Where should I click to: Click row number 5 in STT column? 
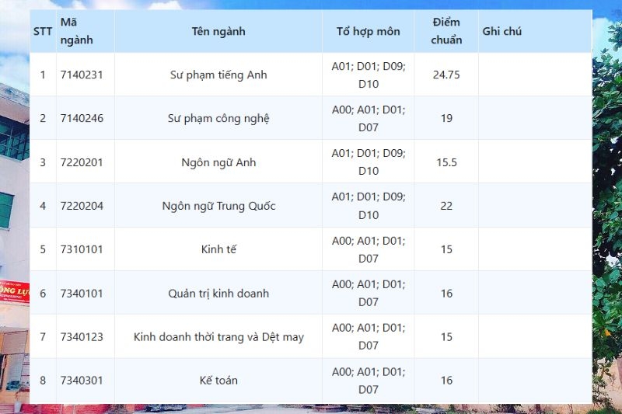[43, 249]
